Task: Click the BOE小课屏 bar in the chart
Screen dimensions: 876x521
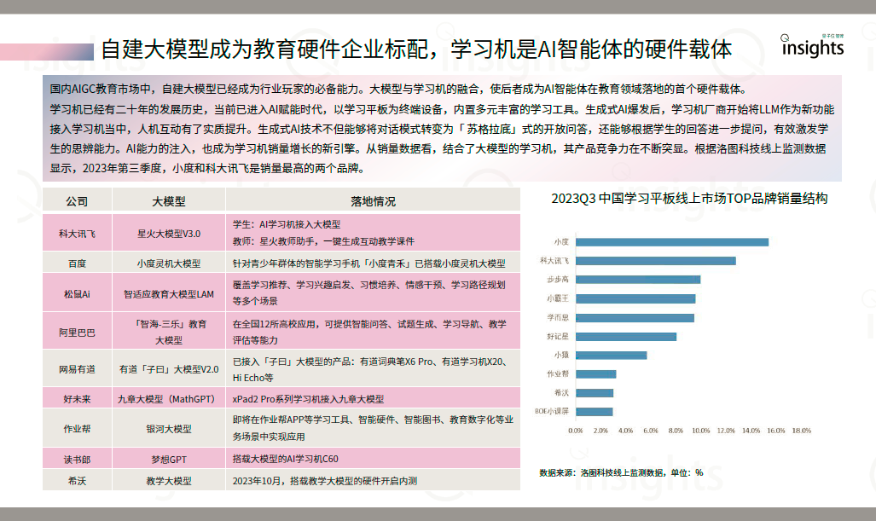Action: [595, 412]
